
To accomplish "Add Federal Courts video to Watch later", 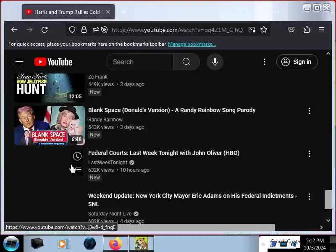I will (77, 156).
